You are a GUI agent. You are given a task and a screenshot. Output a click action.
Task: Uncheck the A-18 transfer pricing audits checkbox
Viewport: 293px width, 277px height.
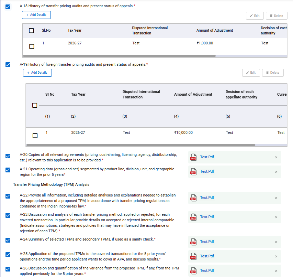(8, 7)
